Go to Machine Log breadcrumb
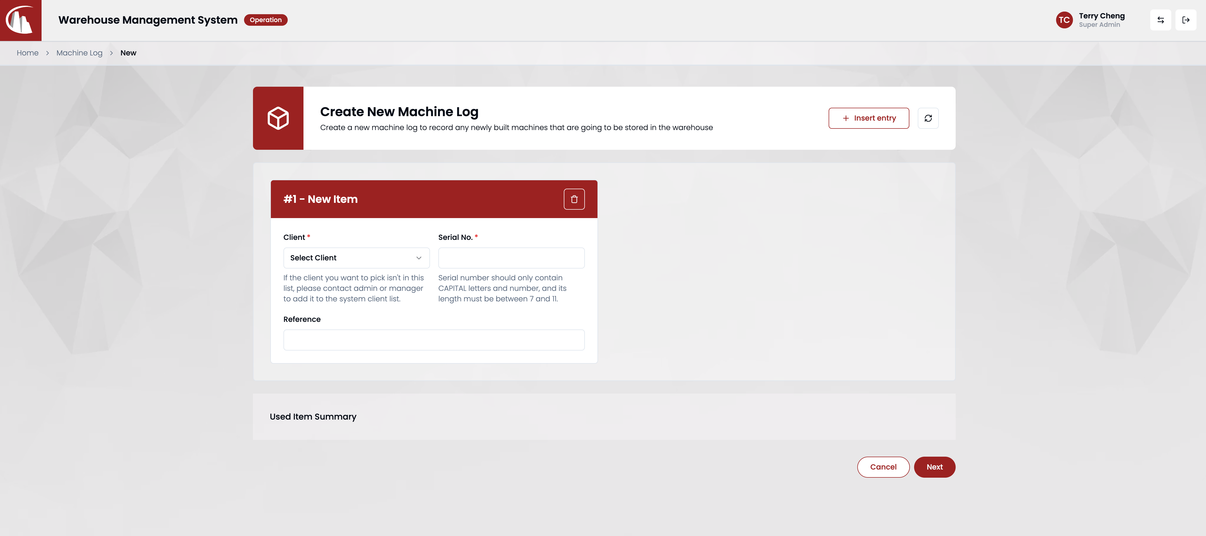The image size is (1206, 536). click(80, 53)
